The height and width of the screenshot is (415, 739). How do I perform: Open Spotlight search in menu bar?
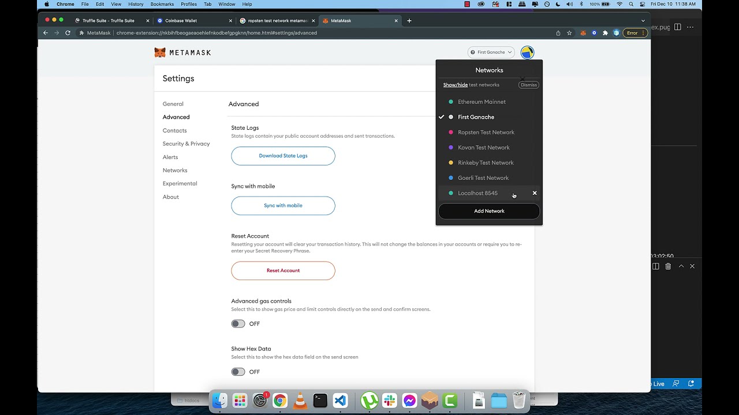click(x=631, y=4)
